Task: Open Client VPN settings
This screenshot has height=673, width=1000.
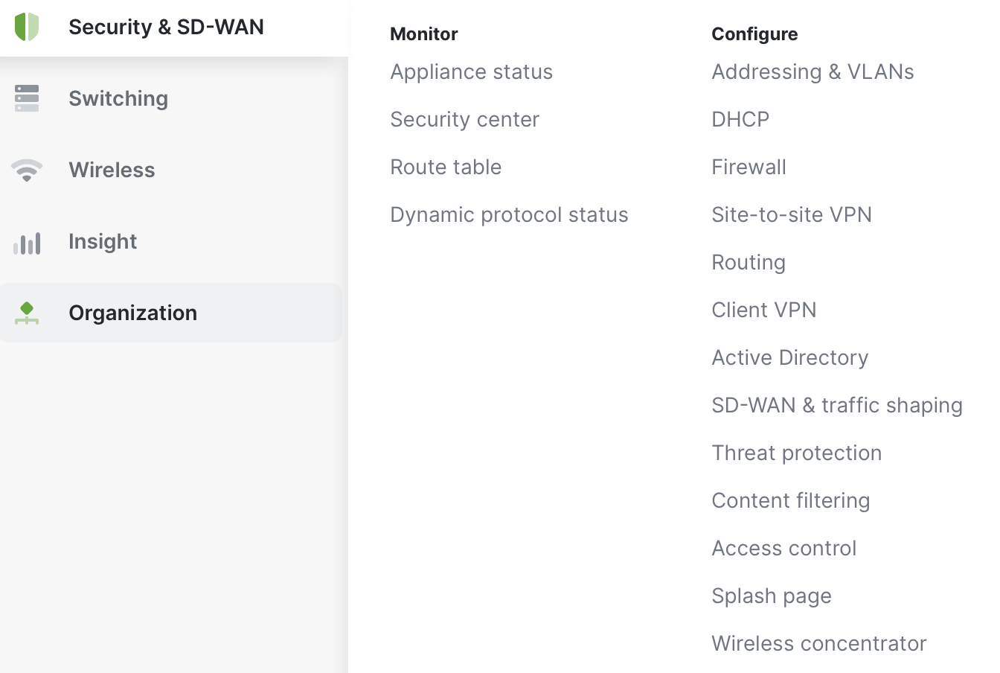Action: 764,310
